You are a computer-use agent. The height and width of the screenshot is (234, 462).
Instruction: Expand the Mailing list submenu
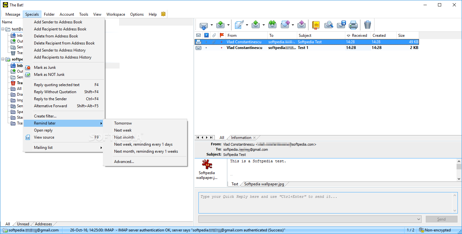[64, 148]
